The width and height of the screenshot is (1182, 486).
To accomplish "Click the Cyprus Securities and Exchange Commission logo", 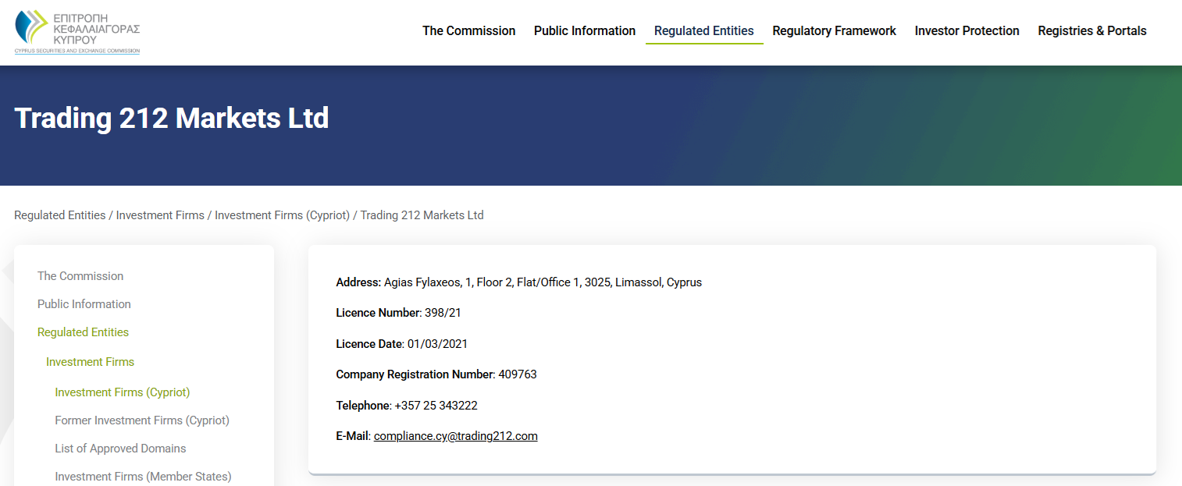I will (77, 31).
